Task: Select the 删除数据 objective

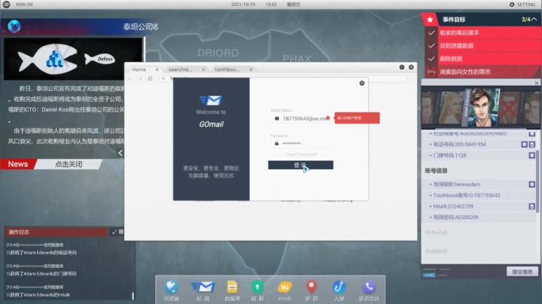Action: (x=483, y=59)
